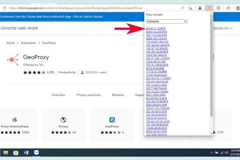Select proxy 110.232.87.139:4153

pyautogui.click(x=157, y=42)
